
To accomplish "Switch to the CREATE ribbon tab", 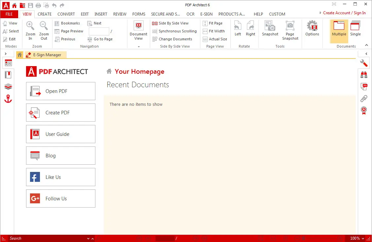I will [45, 14].
